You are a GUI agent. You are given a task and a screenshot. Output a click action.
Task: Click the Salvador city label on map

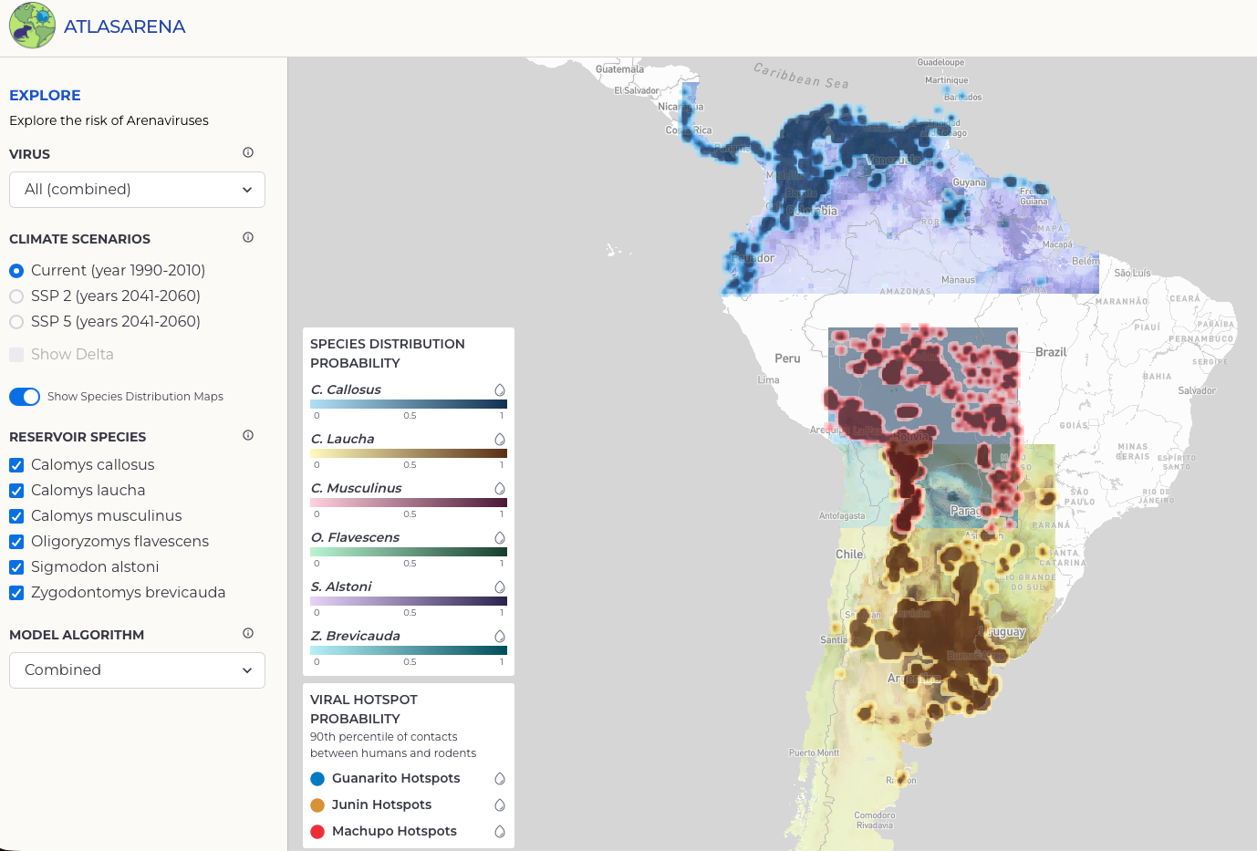(x=1196, y=390)
